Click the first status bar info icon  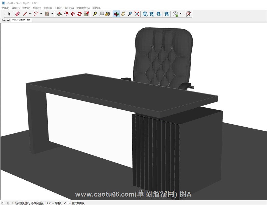coord(3,203)
